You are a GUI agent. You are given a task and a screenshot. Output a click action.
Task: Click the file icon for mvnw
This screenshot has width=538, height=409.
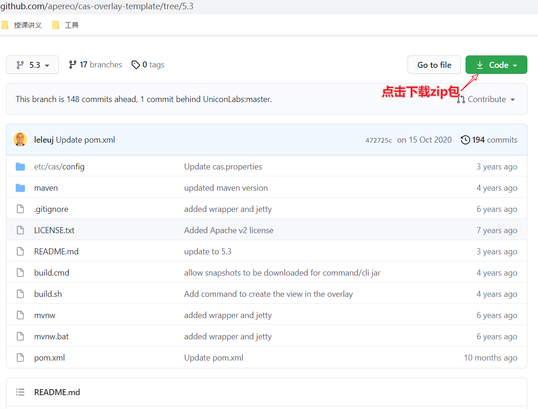pyautogui.click(x=20, y=315)
